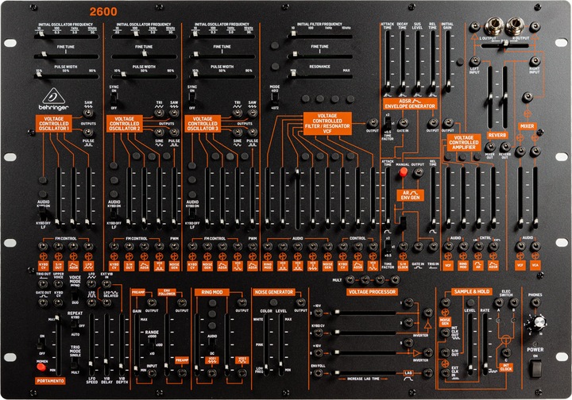This screenshot has height=400, width=572.
Task: Click the REVERB OUT jack
Action: click(505, 147)
